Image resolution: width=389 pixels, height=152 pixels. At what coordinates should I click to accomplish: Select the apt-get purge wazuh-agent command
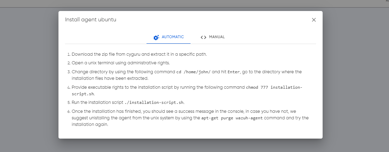pyautogui.click(x=232, y=118)
